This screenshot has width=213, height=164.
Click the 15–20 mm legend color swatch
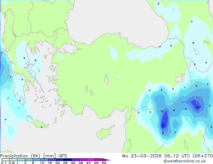[52, 160]
